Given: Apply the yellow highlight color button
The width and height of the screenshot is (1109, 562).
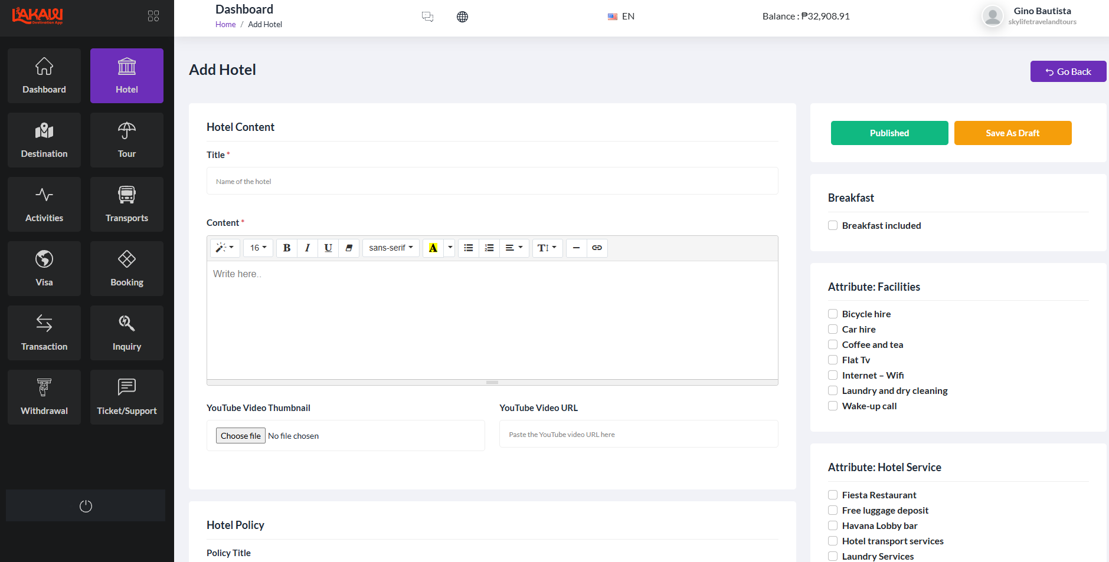Looking at the screenshot, I should [x=433, y=248].
